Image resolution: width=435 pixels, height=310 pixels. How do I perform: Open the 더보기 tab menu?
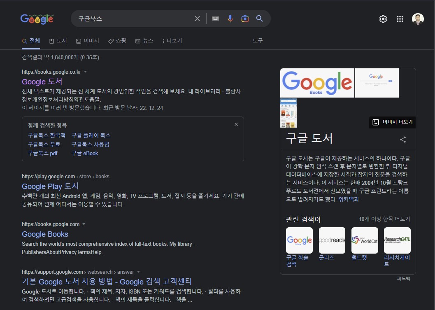pos(172,41)
